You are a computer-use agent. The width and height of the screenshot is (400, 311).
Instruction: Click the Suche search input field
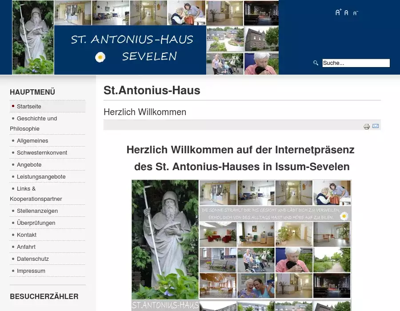point(356,63)
